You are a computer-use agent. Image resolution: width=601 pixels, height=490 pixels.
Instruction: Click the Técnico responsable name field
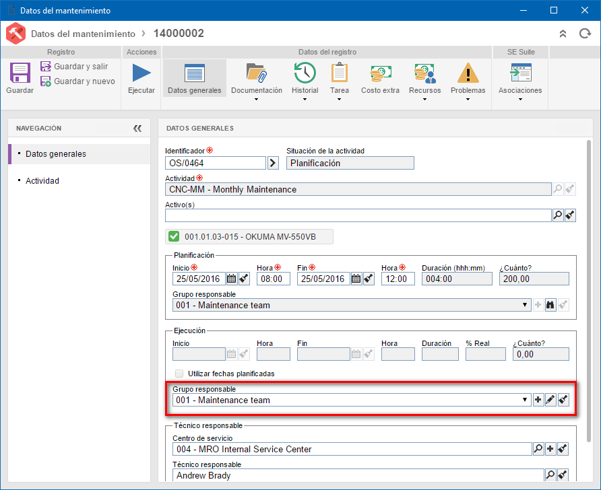point(358,475)
